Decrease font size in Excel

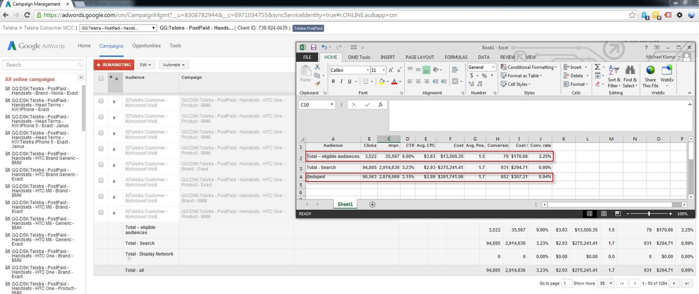[x=399, y=70]
